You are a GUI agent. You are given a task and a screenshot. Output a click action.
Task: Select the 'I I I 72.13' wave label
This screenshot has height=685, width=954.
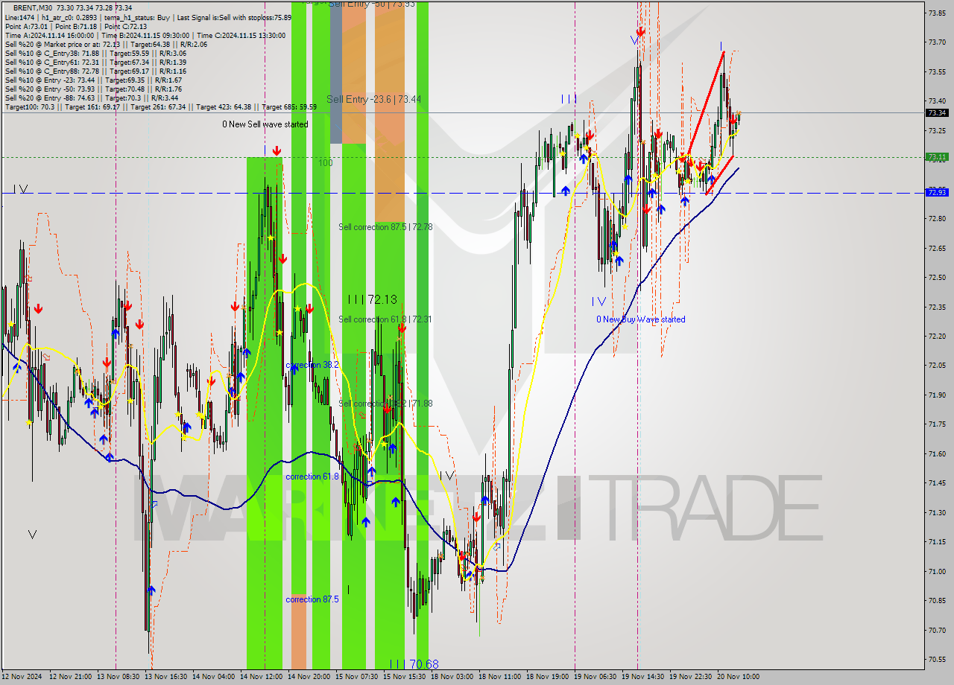click(372, 299)
